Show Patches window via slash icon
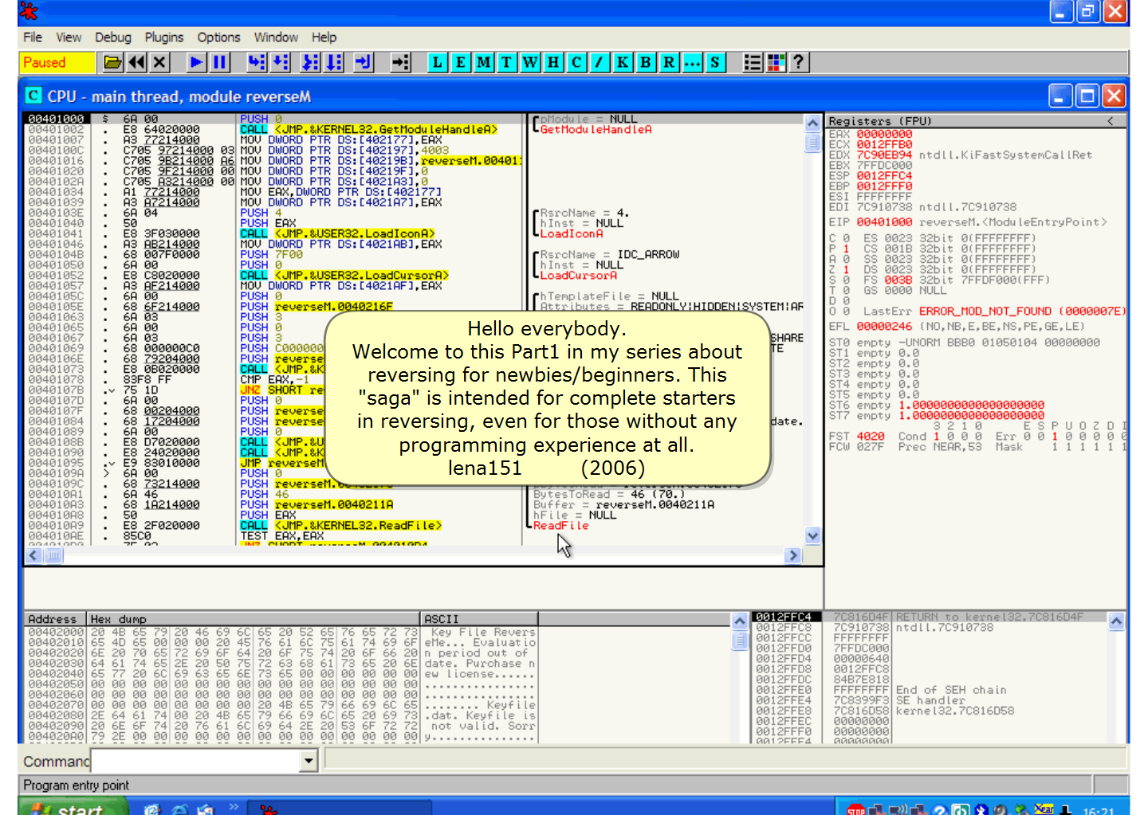 point(600,62)
